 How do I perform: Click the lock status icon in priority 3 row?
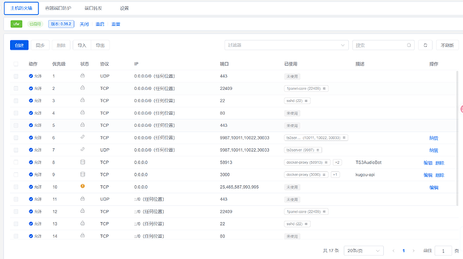pos(83,101)
